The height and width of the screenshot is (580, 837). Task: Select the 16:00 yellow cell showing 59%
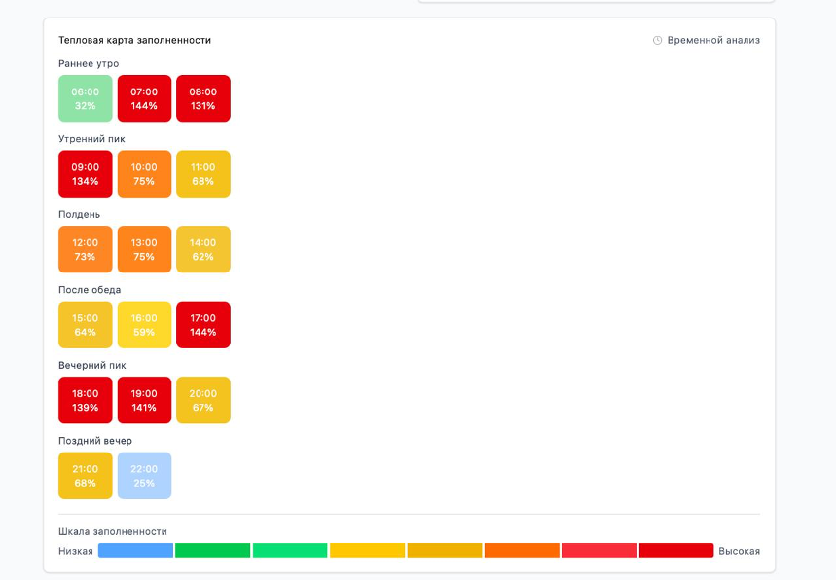tap(144, 325)
